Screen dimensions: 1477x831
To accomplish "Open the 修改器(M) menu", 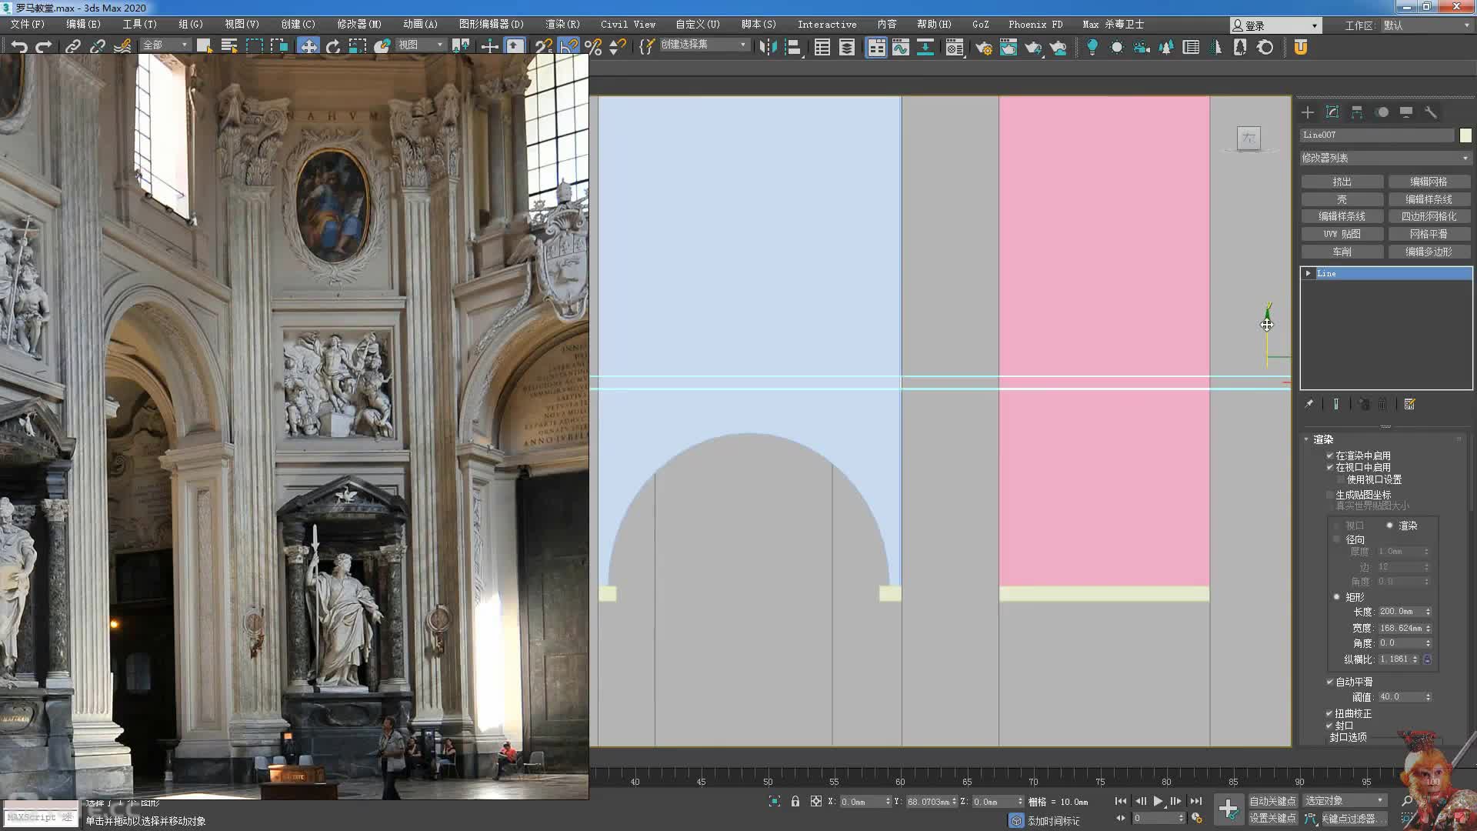I will [x=359, y=25].
